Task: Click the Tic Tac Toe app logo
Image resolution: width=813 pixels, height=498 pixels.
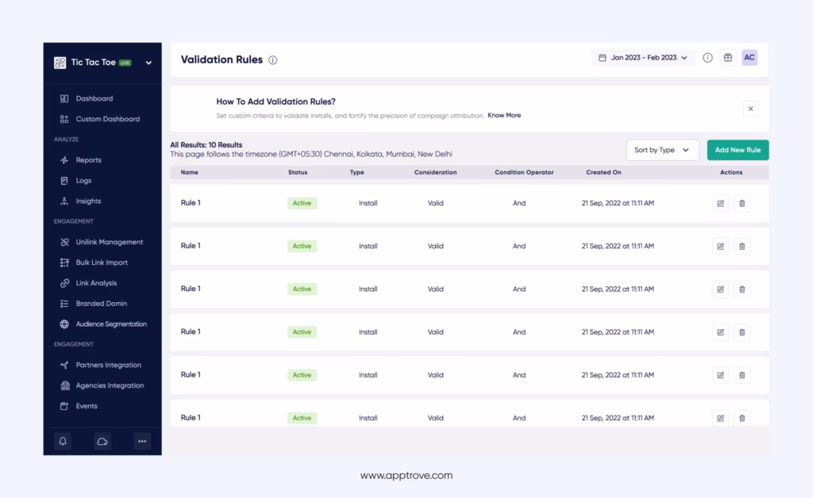Action: (60, 63)
